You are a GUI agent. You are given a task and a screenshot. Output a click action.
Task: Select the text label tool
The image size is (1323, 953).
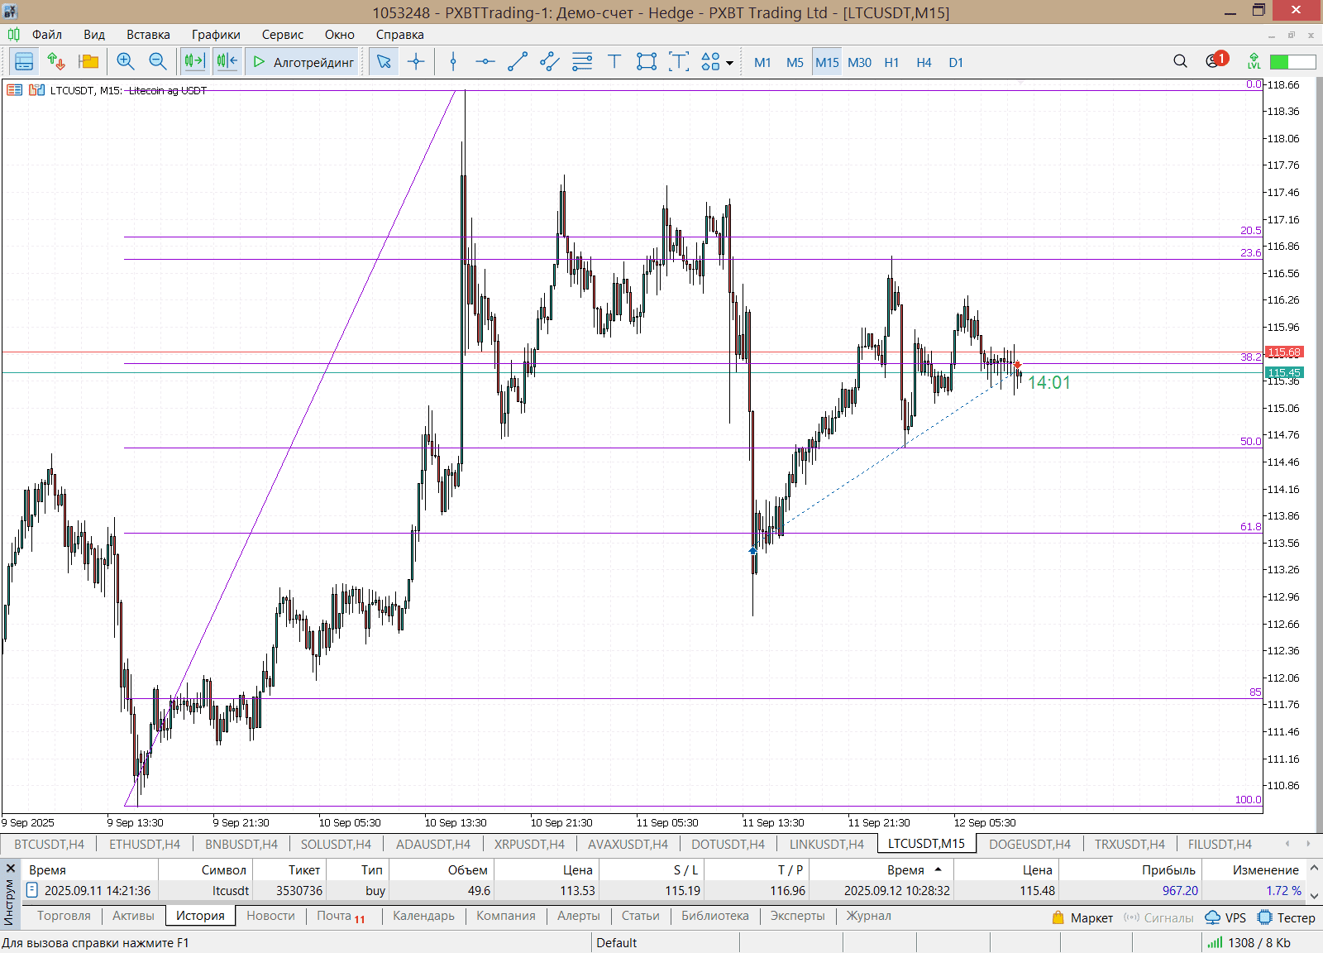(x=614, y=62)
